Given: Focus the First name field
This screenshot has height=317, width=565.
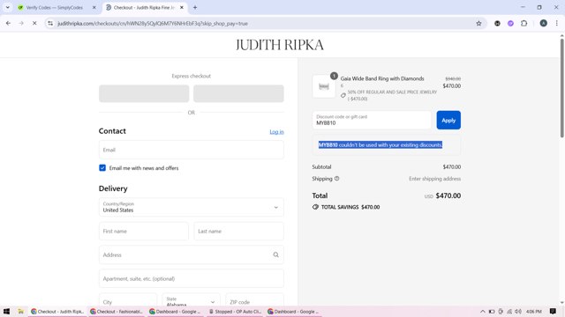Looking at the screenshot, I should 144,231.
